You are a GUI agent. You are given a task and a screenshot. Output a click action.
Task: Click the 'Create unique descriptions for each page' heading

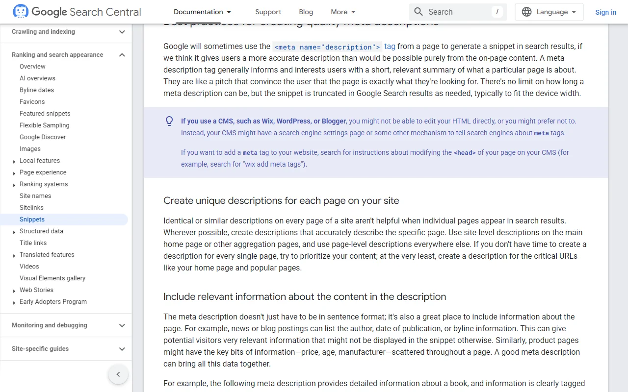pos(281,201)
